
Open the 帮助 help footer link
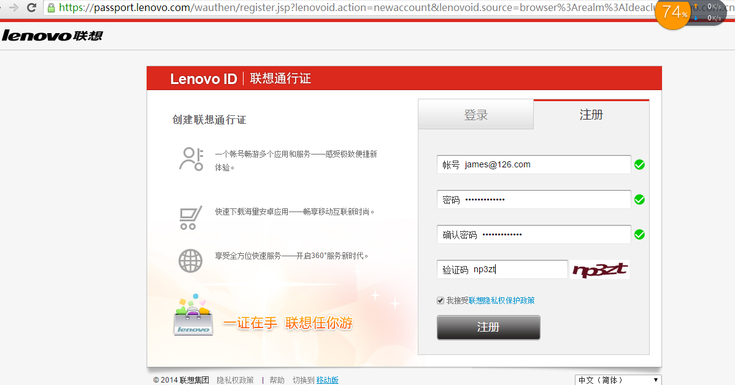277,380
